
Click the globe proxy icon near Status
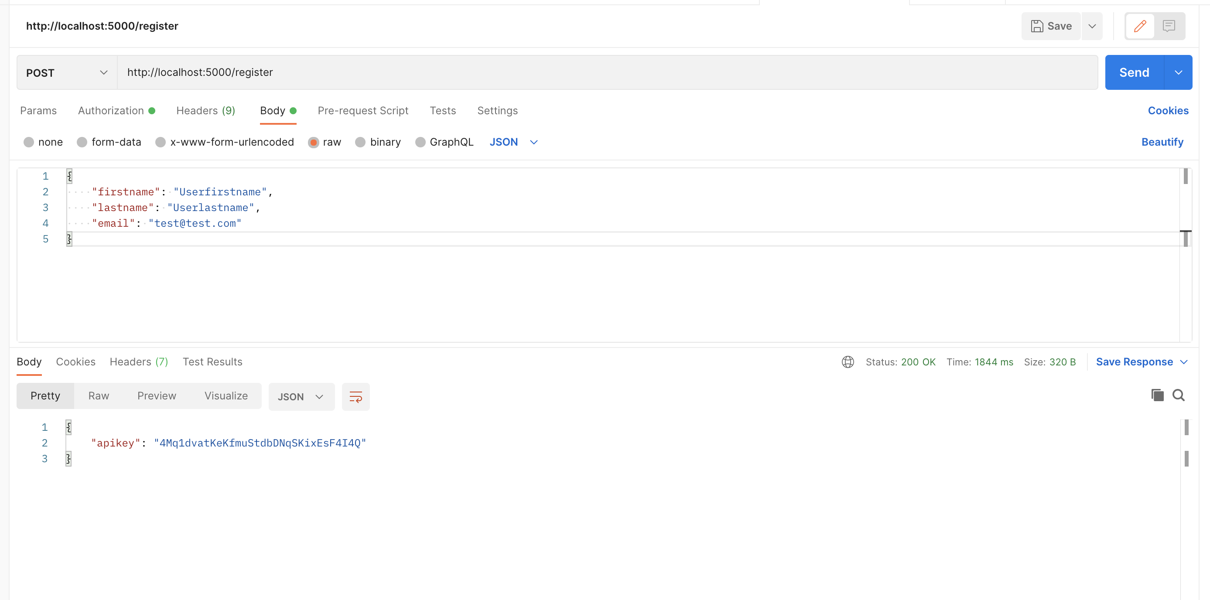[848, 362]
